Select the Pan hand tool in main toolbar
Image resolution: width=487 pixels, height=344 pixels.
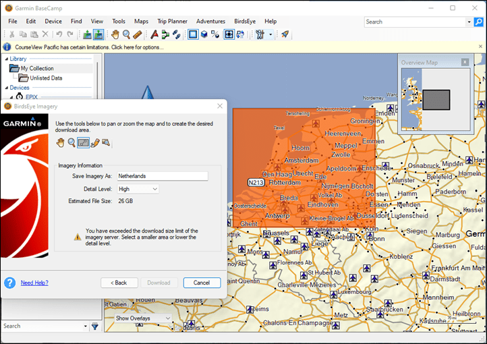[115, 34]
